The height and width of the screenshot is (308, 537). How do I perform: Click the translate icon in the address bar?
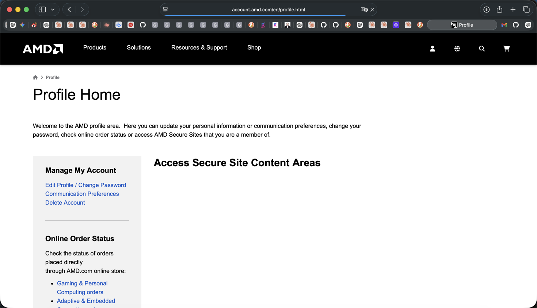pos(364,9)
